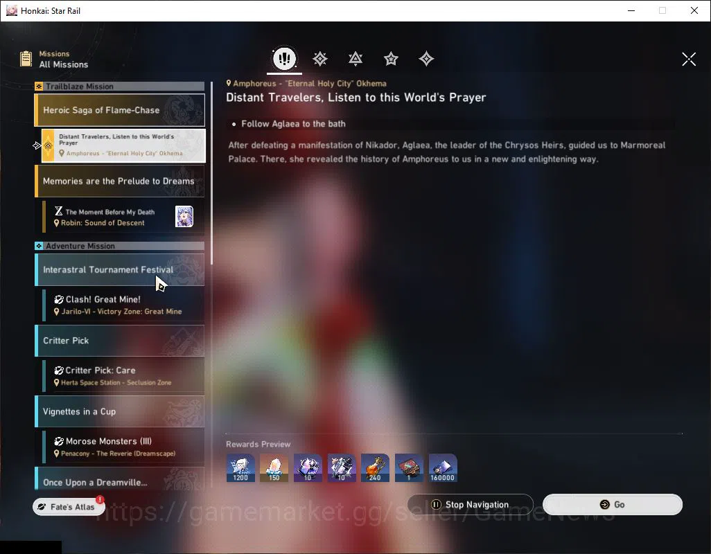Click the Adventure Mission section header
711x554 pixels.
click(x=120, y=246)
